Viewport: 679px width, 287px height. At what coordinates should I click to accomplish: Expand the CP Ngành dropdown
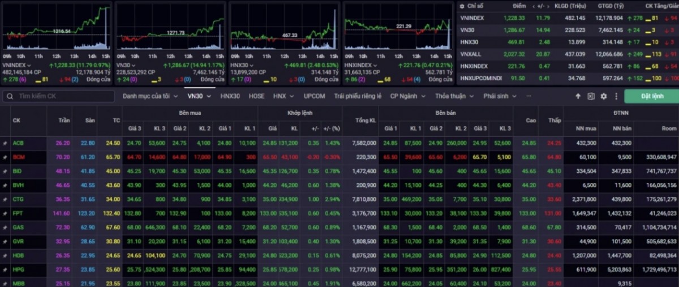tap(407, 96)
